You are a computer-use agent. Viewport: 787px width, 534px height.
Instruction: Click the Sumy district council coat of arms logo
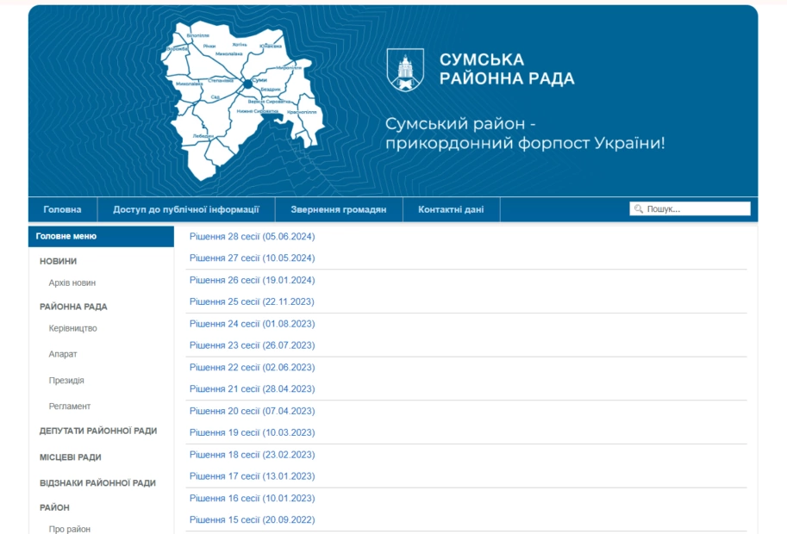[405, 70]
